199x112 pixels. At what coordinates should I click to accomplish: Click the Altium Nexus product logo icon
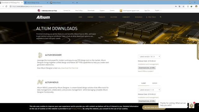40,82
